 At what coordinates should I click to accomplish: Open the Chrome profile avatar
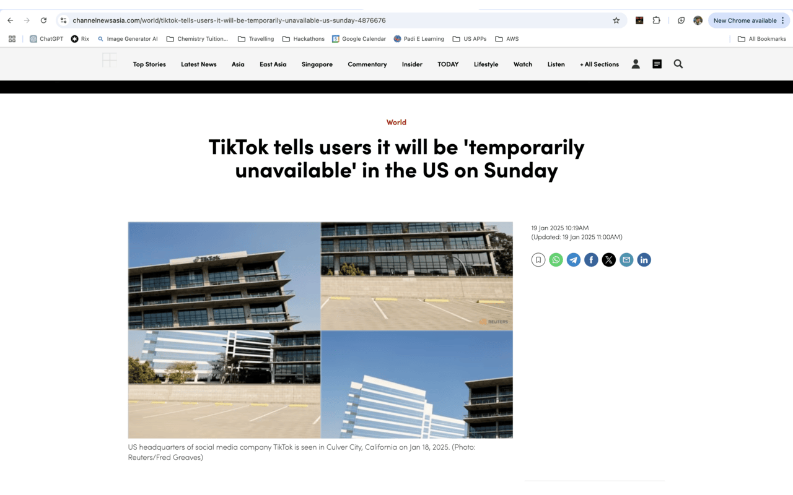click(698, 20)
